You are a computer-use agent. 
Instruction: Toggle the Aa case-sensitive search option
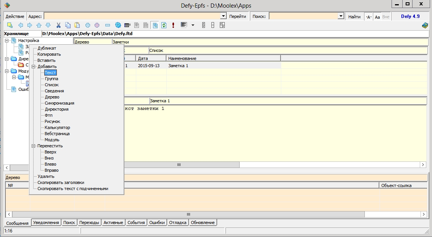(x=377, y=17)
